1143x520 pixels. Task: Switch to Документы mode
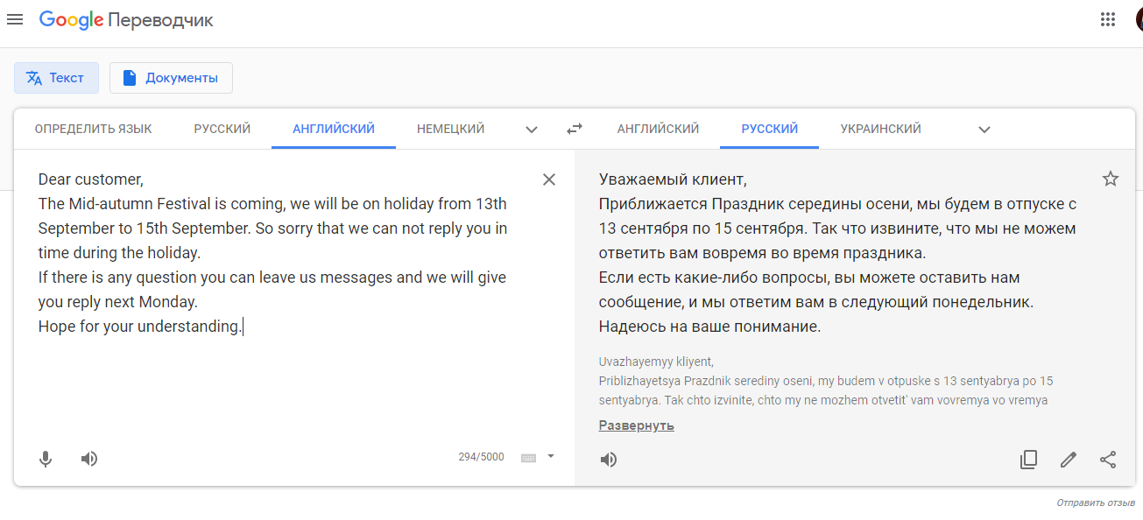(x=171, y=78)
